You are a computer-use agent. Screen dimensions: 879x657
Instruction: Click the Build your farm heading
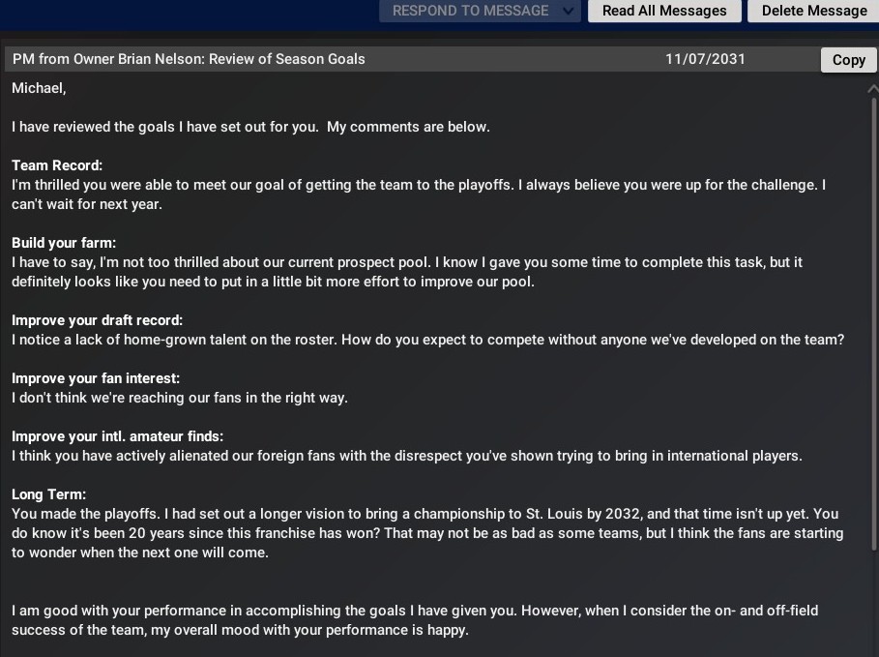click(x=64, y=243)
